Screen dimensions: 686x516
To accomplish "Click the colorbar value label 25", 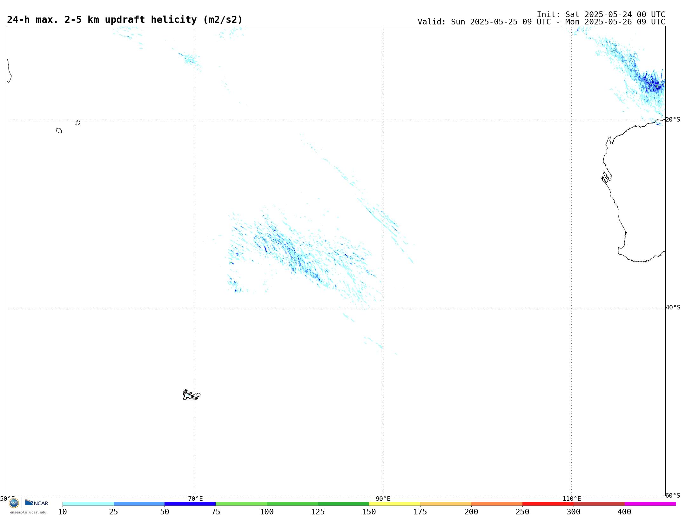I will pos(114,512).
